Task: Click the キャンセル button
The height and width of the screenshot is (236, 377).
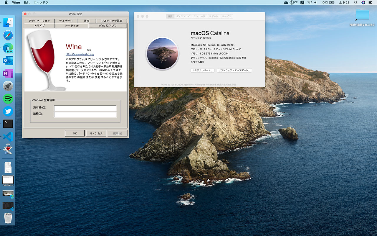Action: [96, 133]
